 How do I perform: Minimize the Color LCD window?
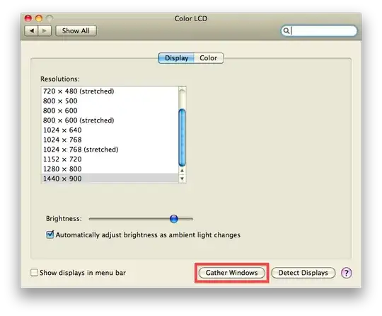pyautogui.click(x=39, y=18)
